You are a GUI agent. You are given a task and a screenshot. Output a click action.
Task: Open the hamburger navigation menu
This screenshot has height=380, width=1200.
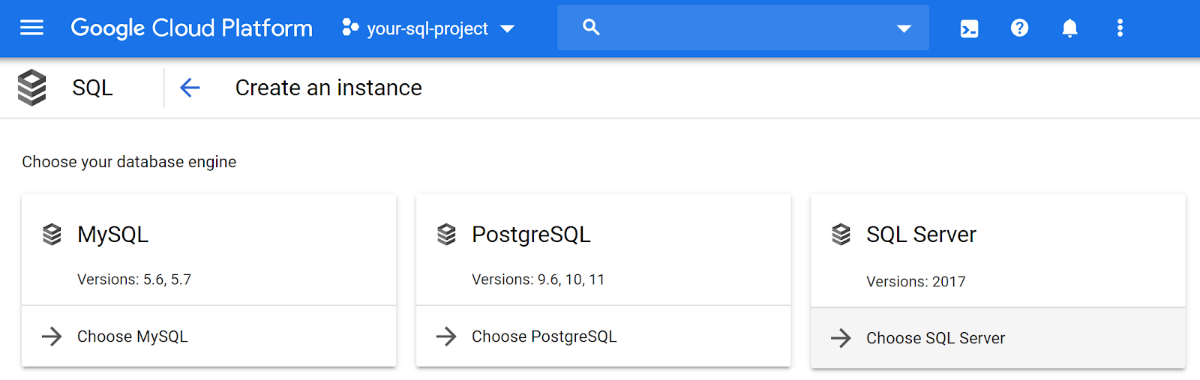tap(31, 28)
